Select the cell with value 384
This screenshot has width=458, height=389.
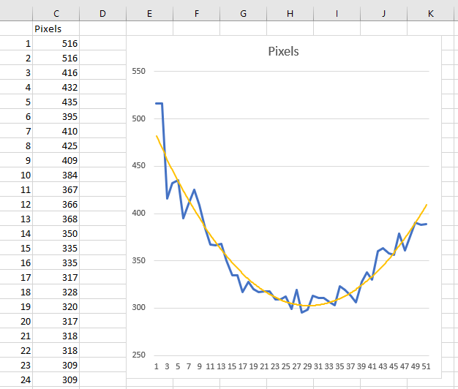tap(56, 175)
